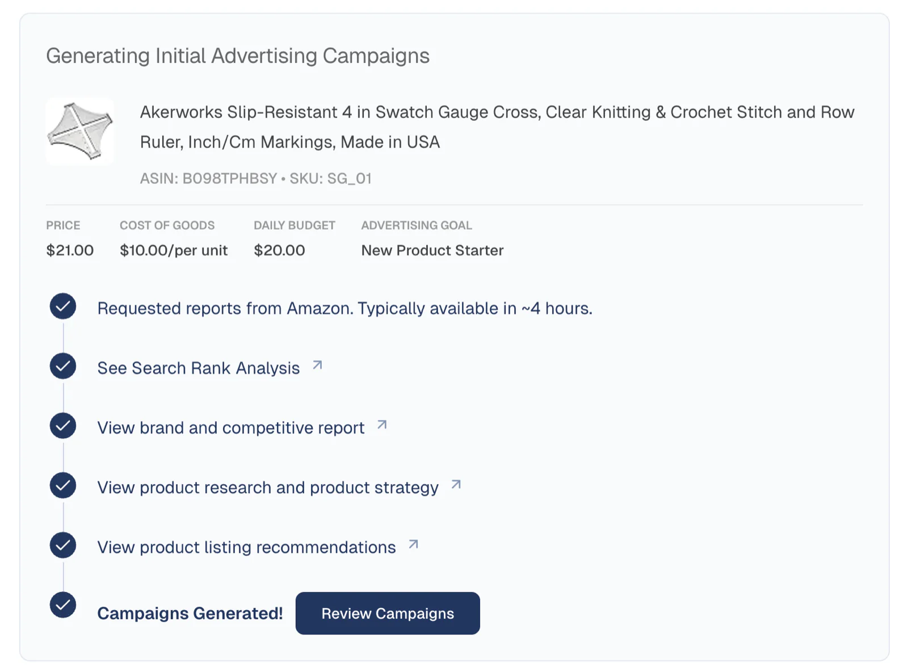Click arrow icon beside Search Rank Analysis
The height and width of the screenshot is (672, 908).
[x=318, y=366]
